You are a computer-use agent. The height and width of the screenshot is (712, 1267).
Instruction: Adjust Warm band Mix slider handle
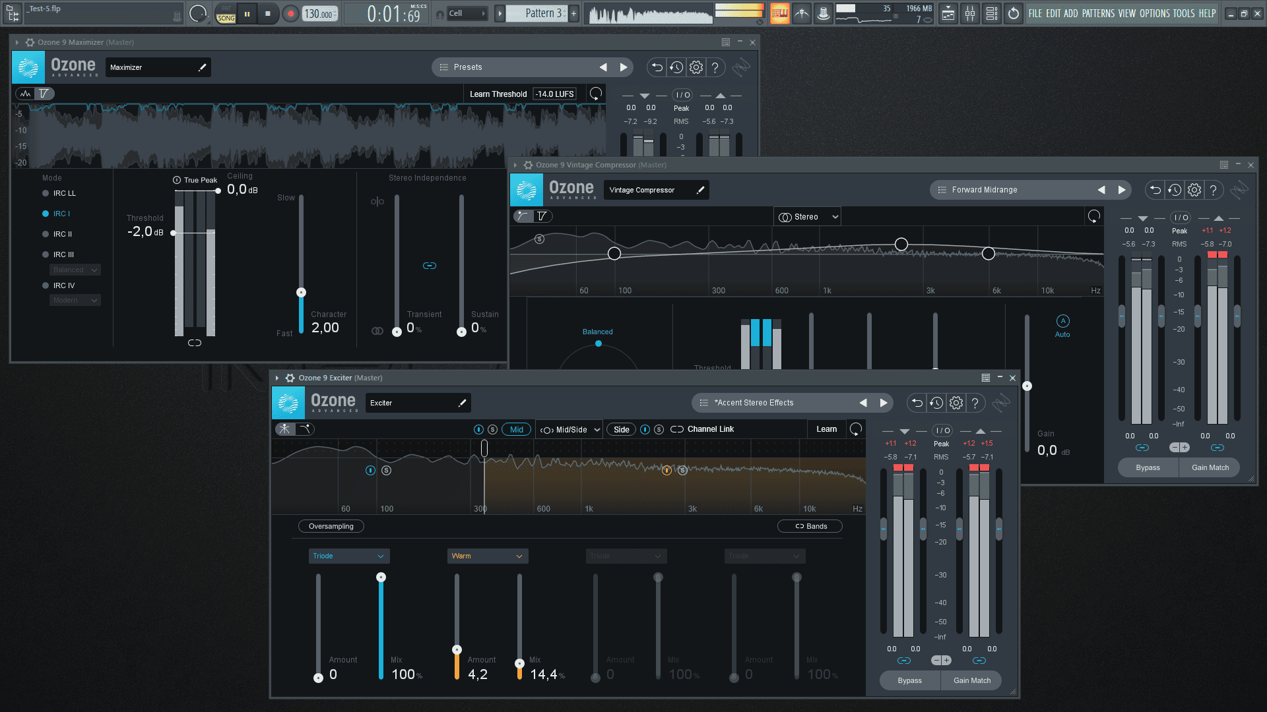pos(519,663)
